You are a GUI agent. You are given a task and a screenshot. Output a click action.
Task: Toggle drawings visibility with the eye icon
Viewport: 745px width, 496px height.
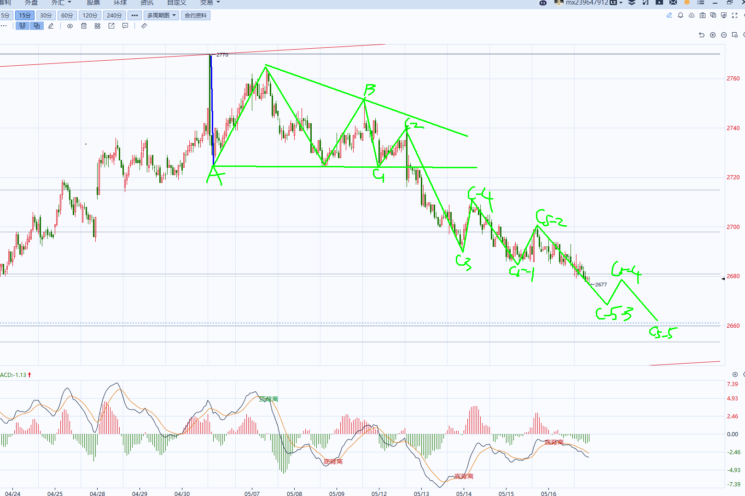pyautogui.click(x=70, y=26)
